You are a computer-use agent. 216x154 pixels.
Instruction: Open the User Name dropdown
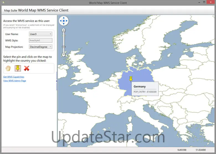click(x=40, y=34)
